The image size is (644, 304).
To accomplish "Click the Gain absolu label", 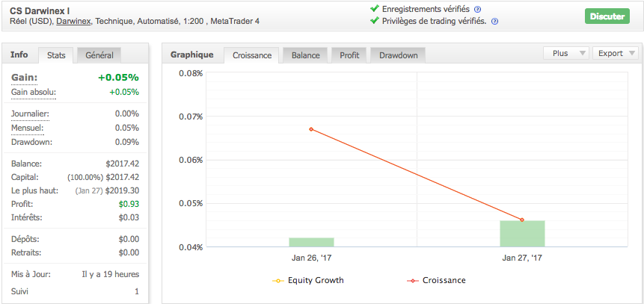I will [34, 93].
